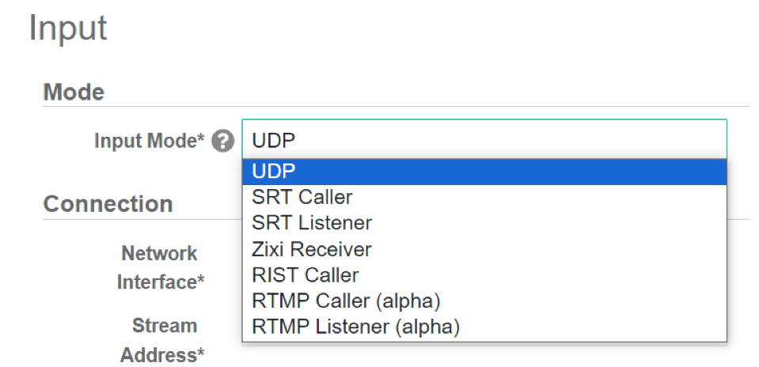759x367 pixels.
Task: Click the asterisk after Network Interface
Action: (x=201, y=282)
